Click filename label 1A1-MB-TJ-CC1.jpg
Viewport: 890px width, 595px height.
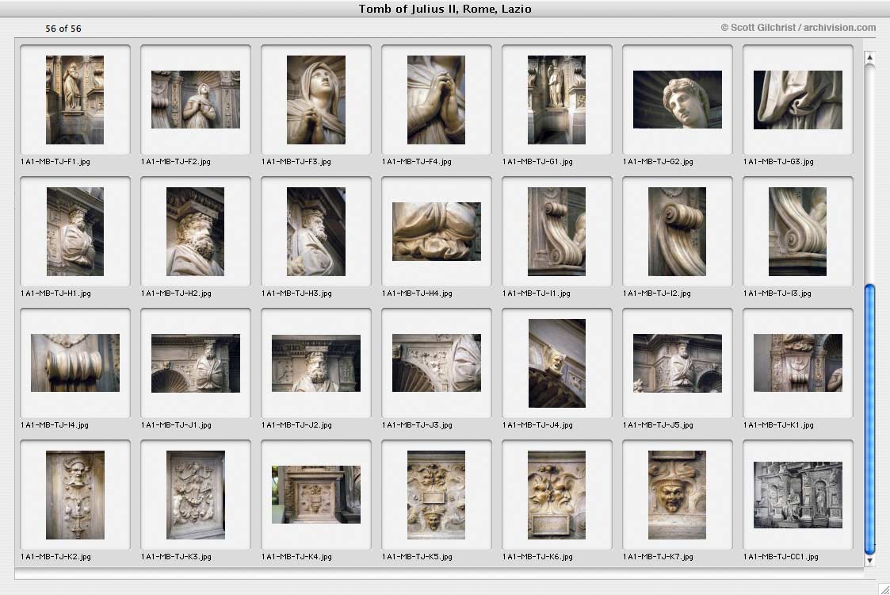pyautogui.click(x=781, y=556)
